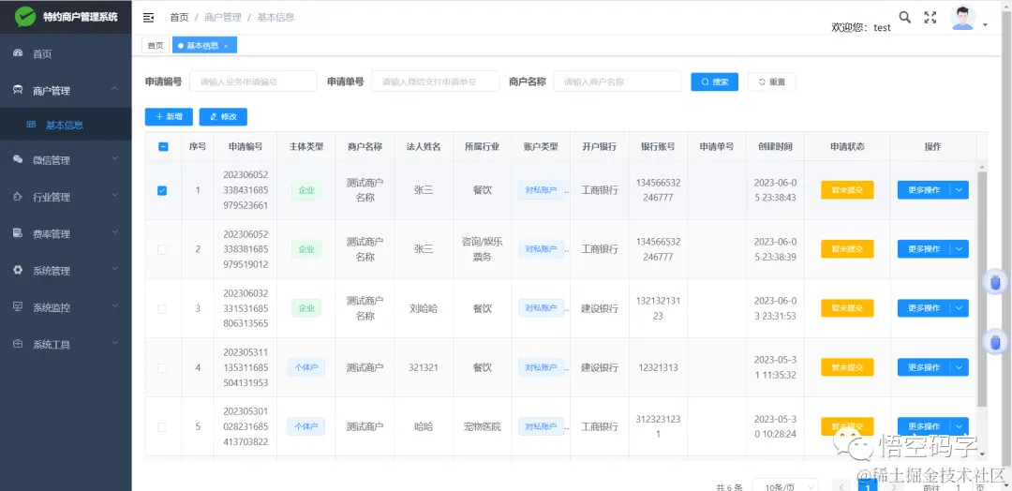Go to 首页 in the breadcrumb
This screenshot has height=491, width=1012.
179,18
